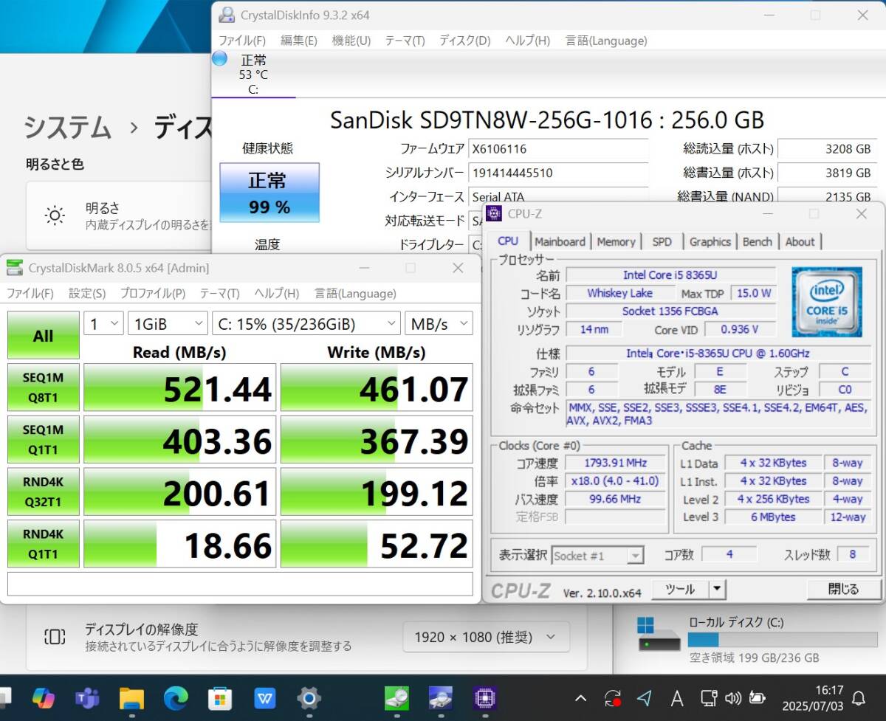Open the network status tray icon
Image resolution: width=886 pixels, height=721 pixels.
pos(709,697)
